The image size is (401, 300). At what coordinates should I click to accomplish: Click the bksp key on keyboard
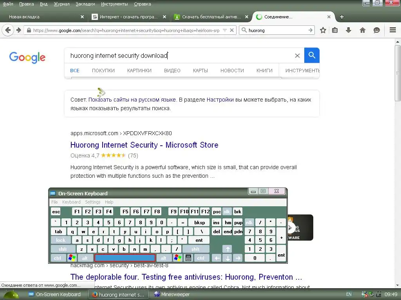(x=199, y=222)
